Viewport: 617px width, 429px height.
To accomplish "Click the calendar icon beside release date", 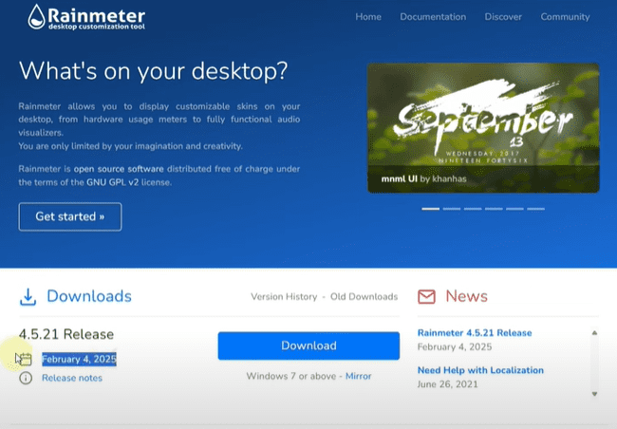I will pos(26,359).
